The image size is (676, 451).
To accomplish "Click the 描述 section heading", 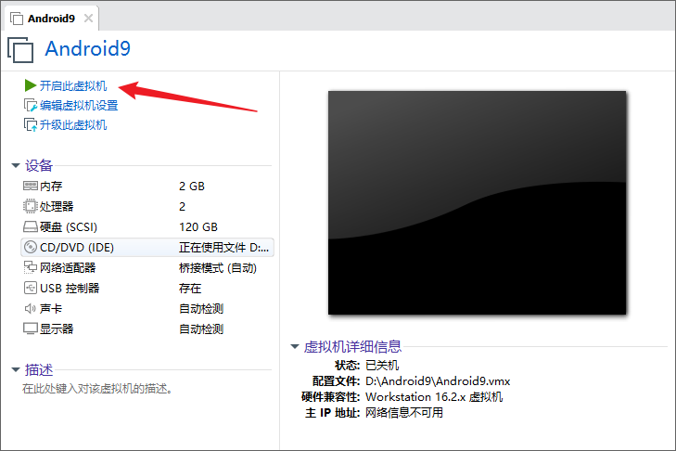I will pyautogui.click(x=39, y=369).
